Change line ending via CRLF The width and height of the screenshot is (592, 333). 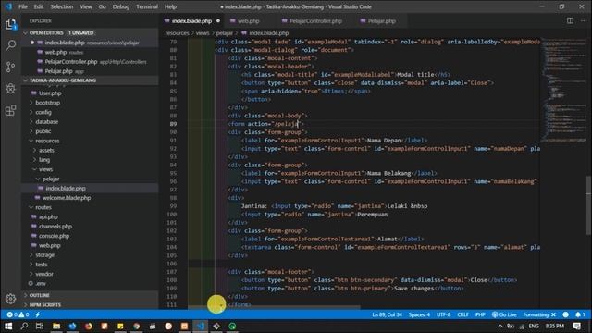463,314
